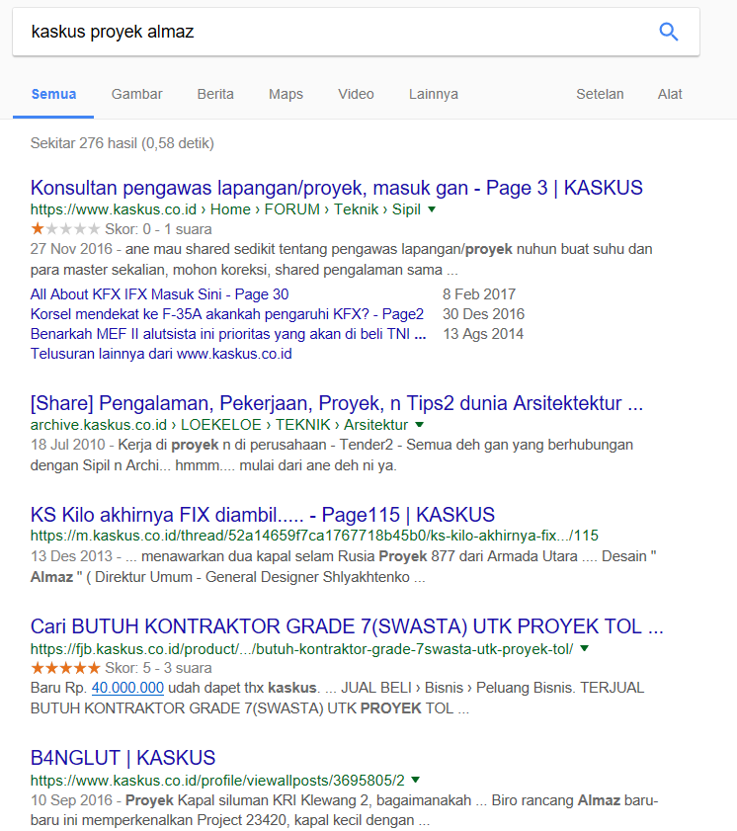Open the Alat search tools
The height and width of the screenshot is (831, 737).
[x=670, y=94]
